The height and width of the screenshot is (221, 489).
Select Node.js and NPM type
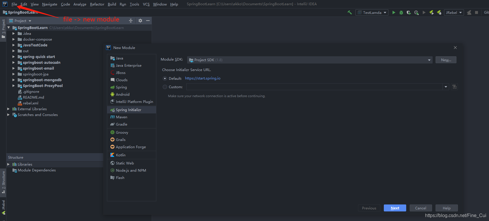132,171
